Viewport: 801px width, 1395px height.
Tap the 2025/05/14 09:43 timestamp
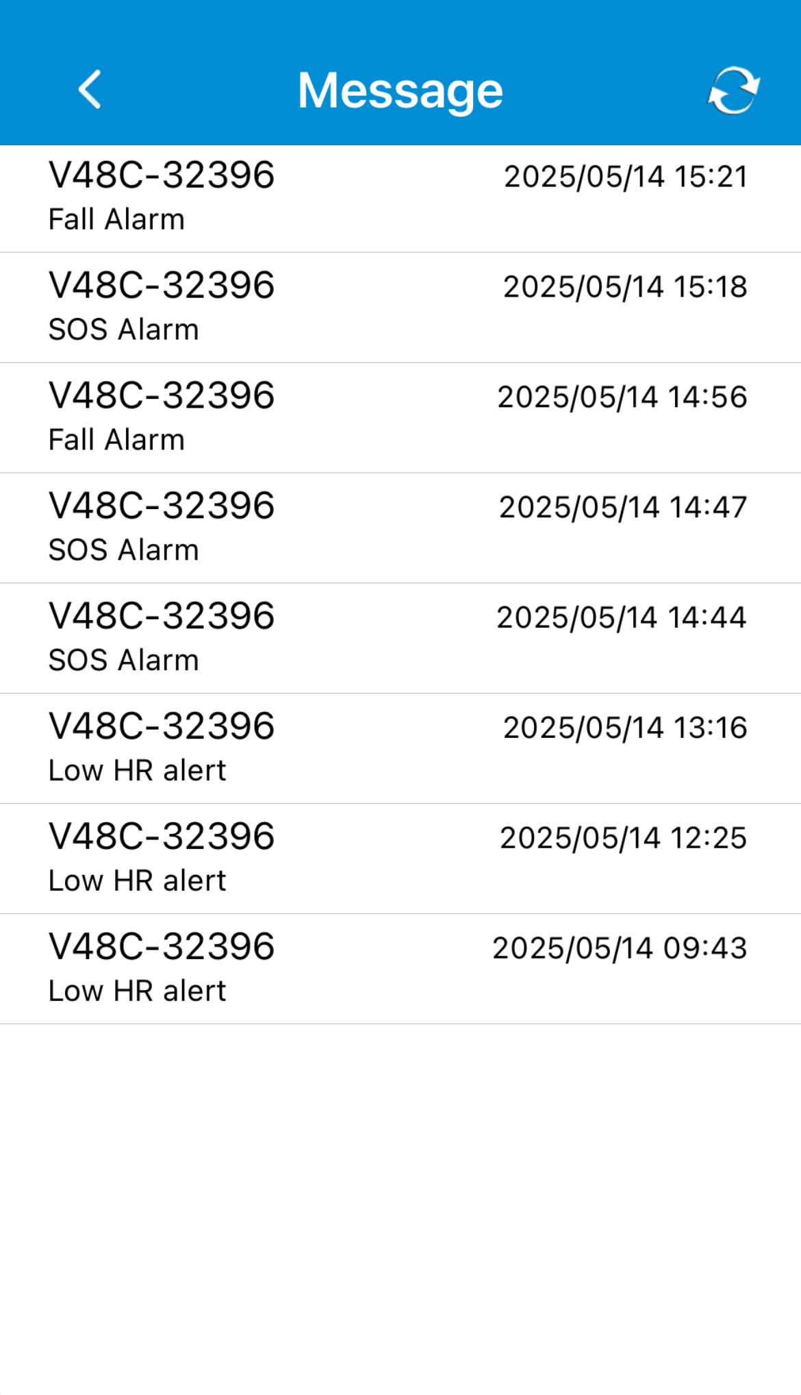(620, 949)
